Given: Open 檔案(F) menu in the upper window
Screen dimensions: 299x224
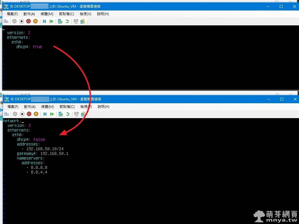Looking at the screenshot, I should point(12,14).
